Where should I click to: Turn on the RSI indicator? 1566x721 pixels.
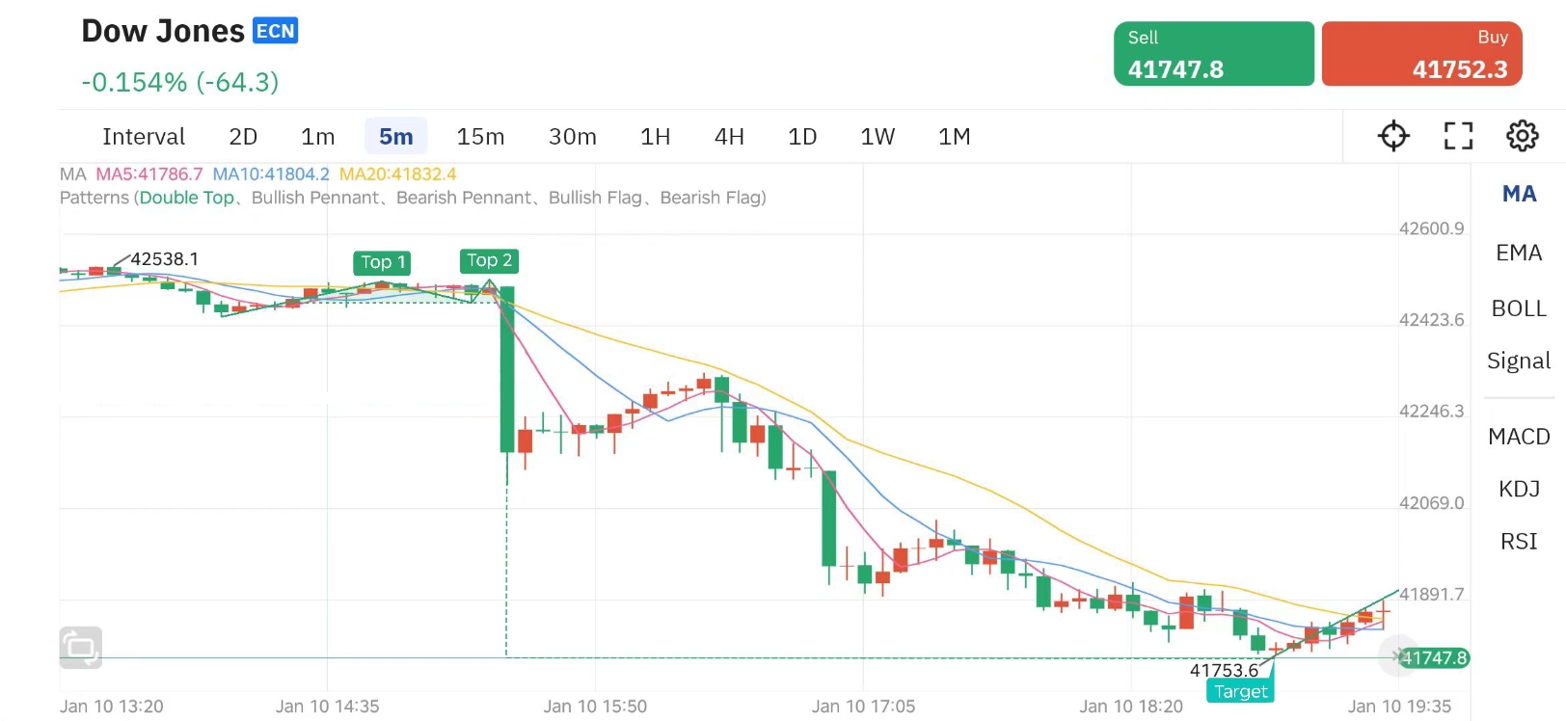pos(1519,542)
